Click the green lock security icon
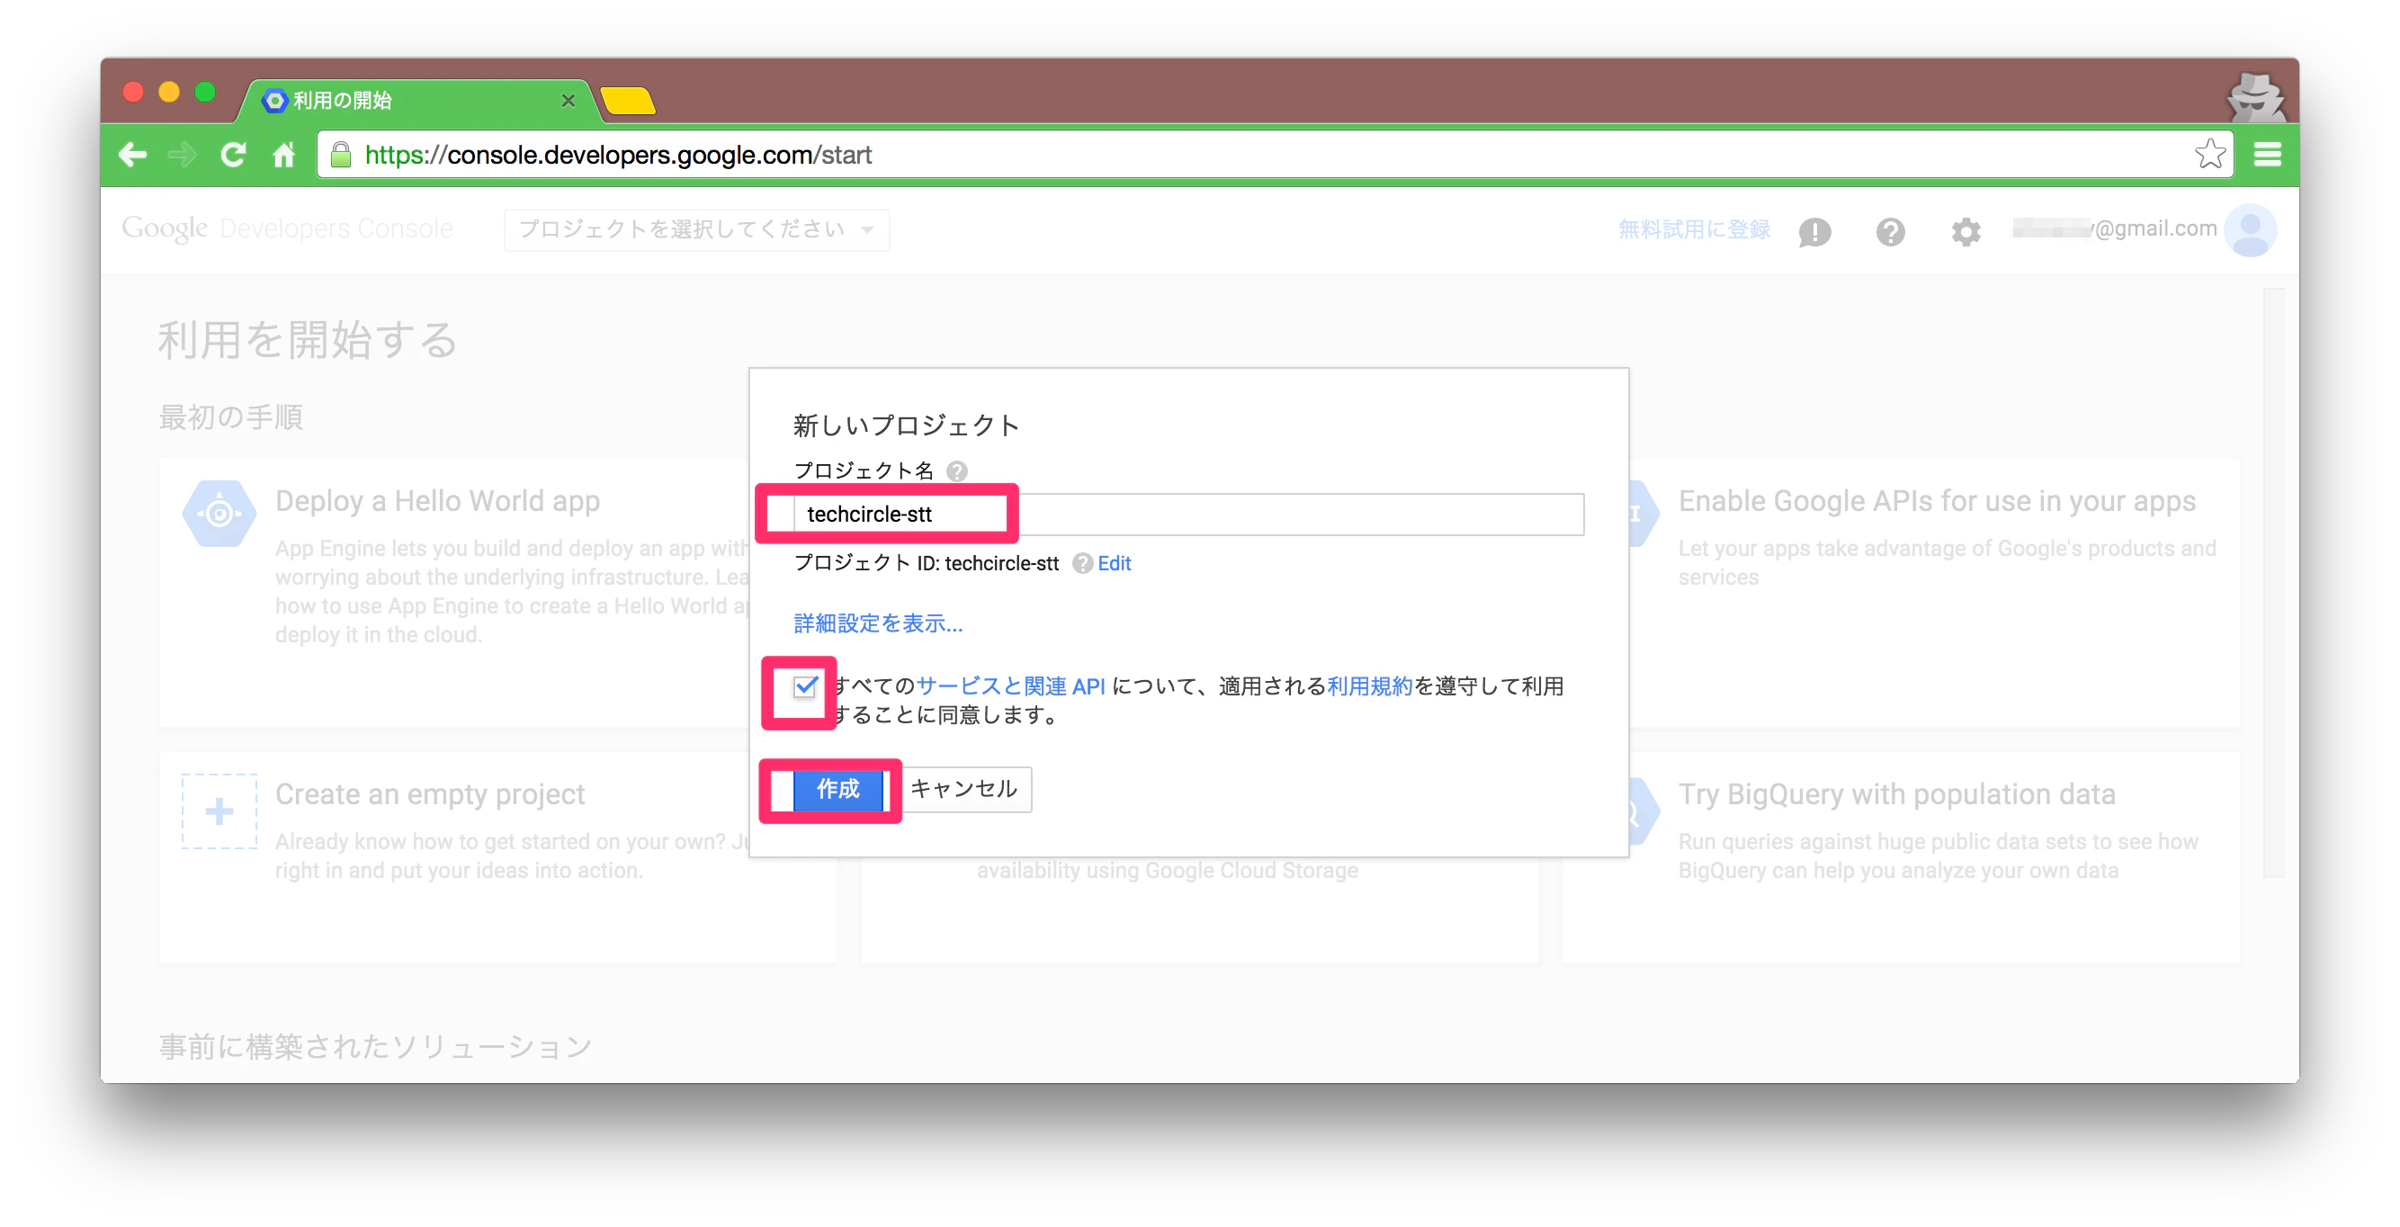 point(341,155)
